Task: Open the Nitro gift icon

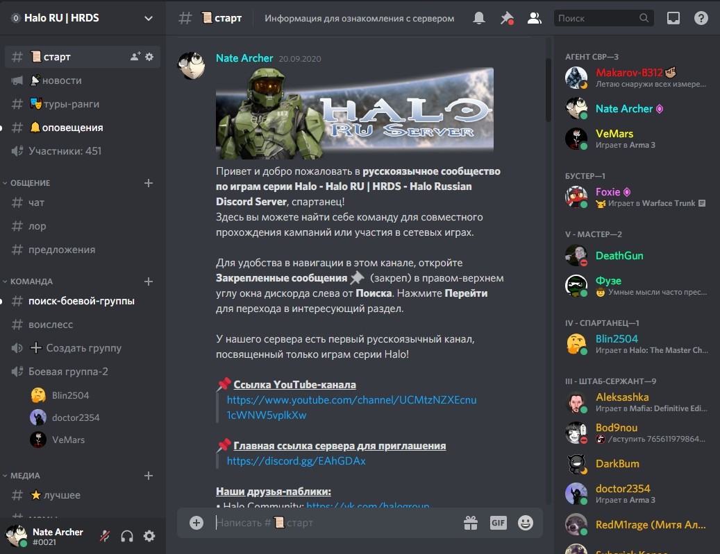Action: click(471, 523)
